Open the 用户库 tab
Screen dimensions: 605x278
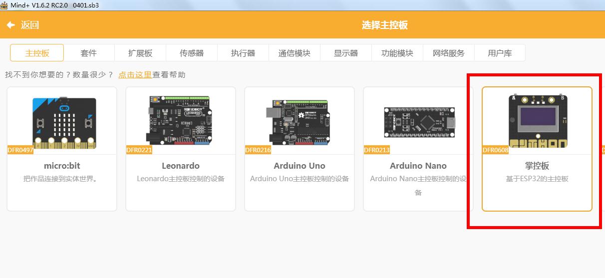(500, 53)
